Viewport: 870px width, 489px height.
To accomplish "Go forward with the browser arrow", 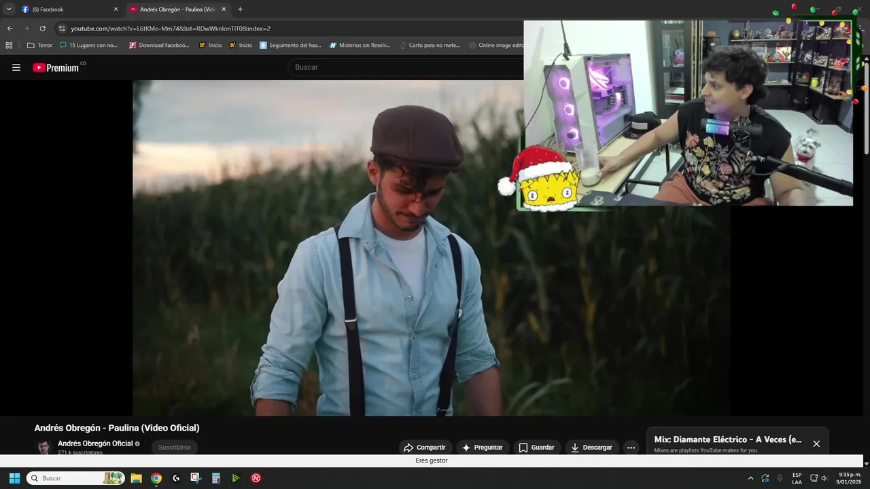I will tap(26, 29).
